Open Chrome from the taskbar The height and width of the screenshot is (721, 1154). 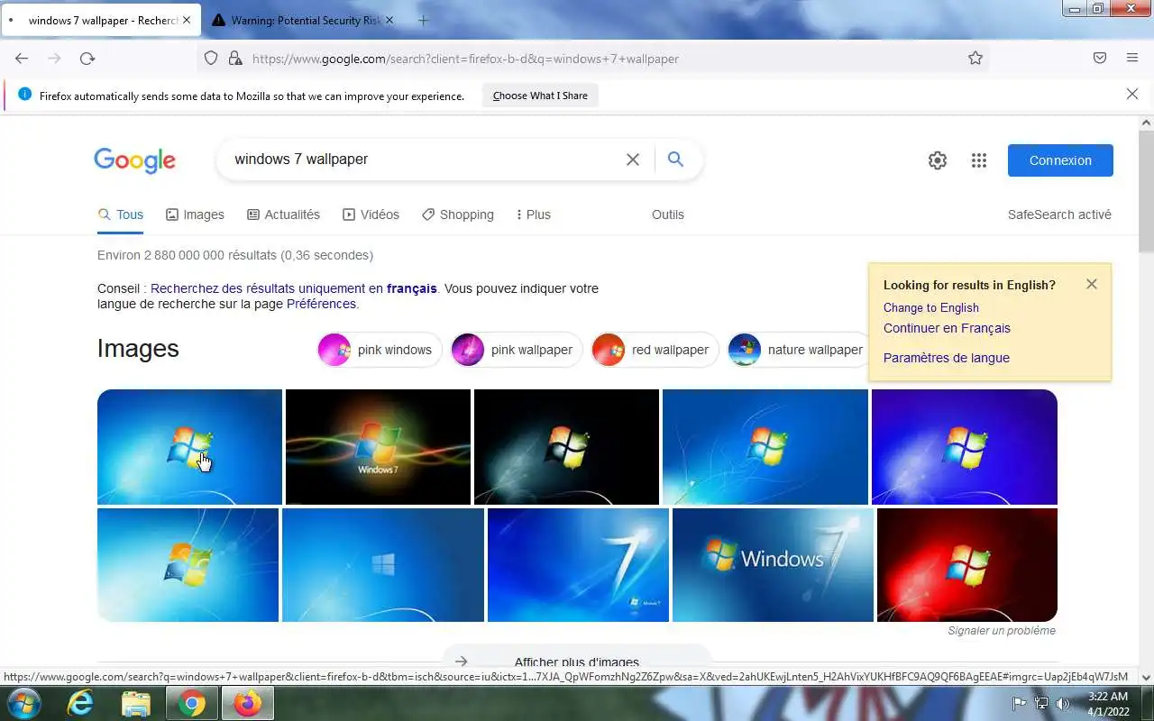pos(191,703)
